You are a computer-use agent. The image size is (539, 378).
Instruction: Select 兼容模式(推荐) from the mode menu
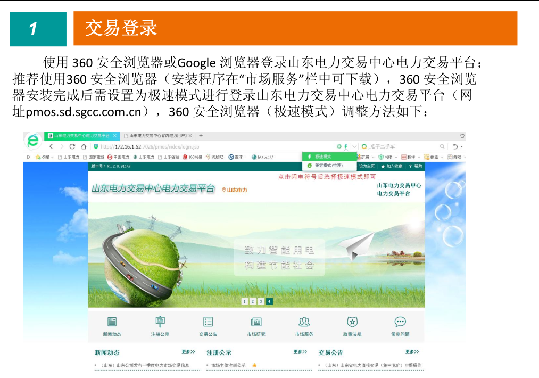pyautogui.click(x=326, y=166)
